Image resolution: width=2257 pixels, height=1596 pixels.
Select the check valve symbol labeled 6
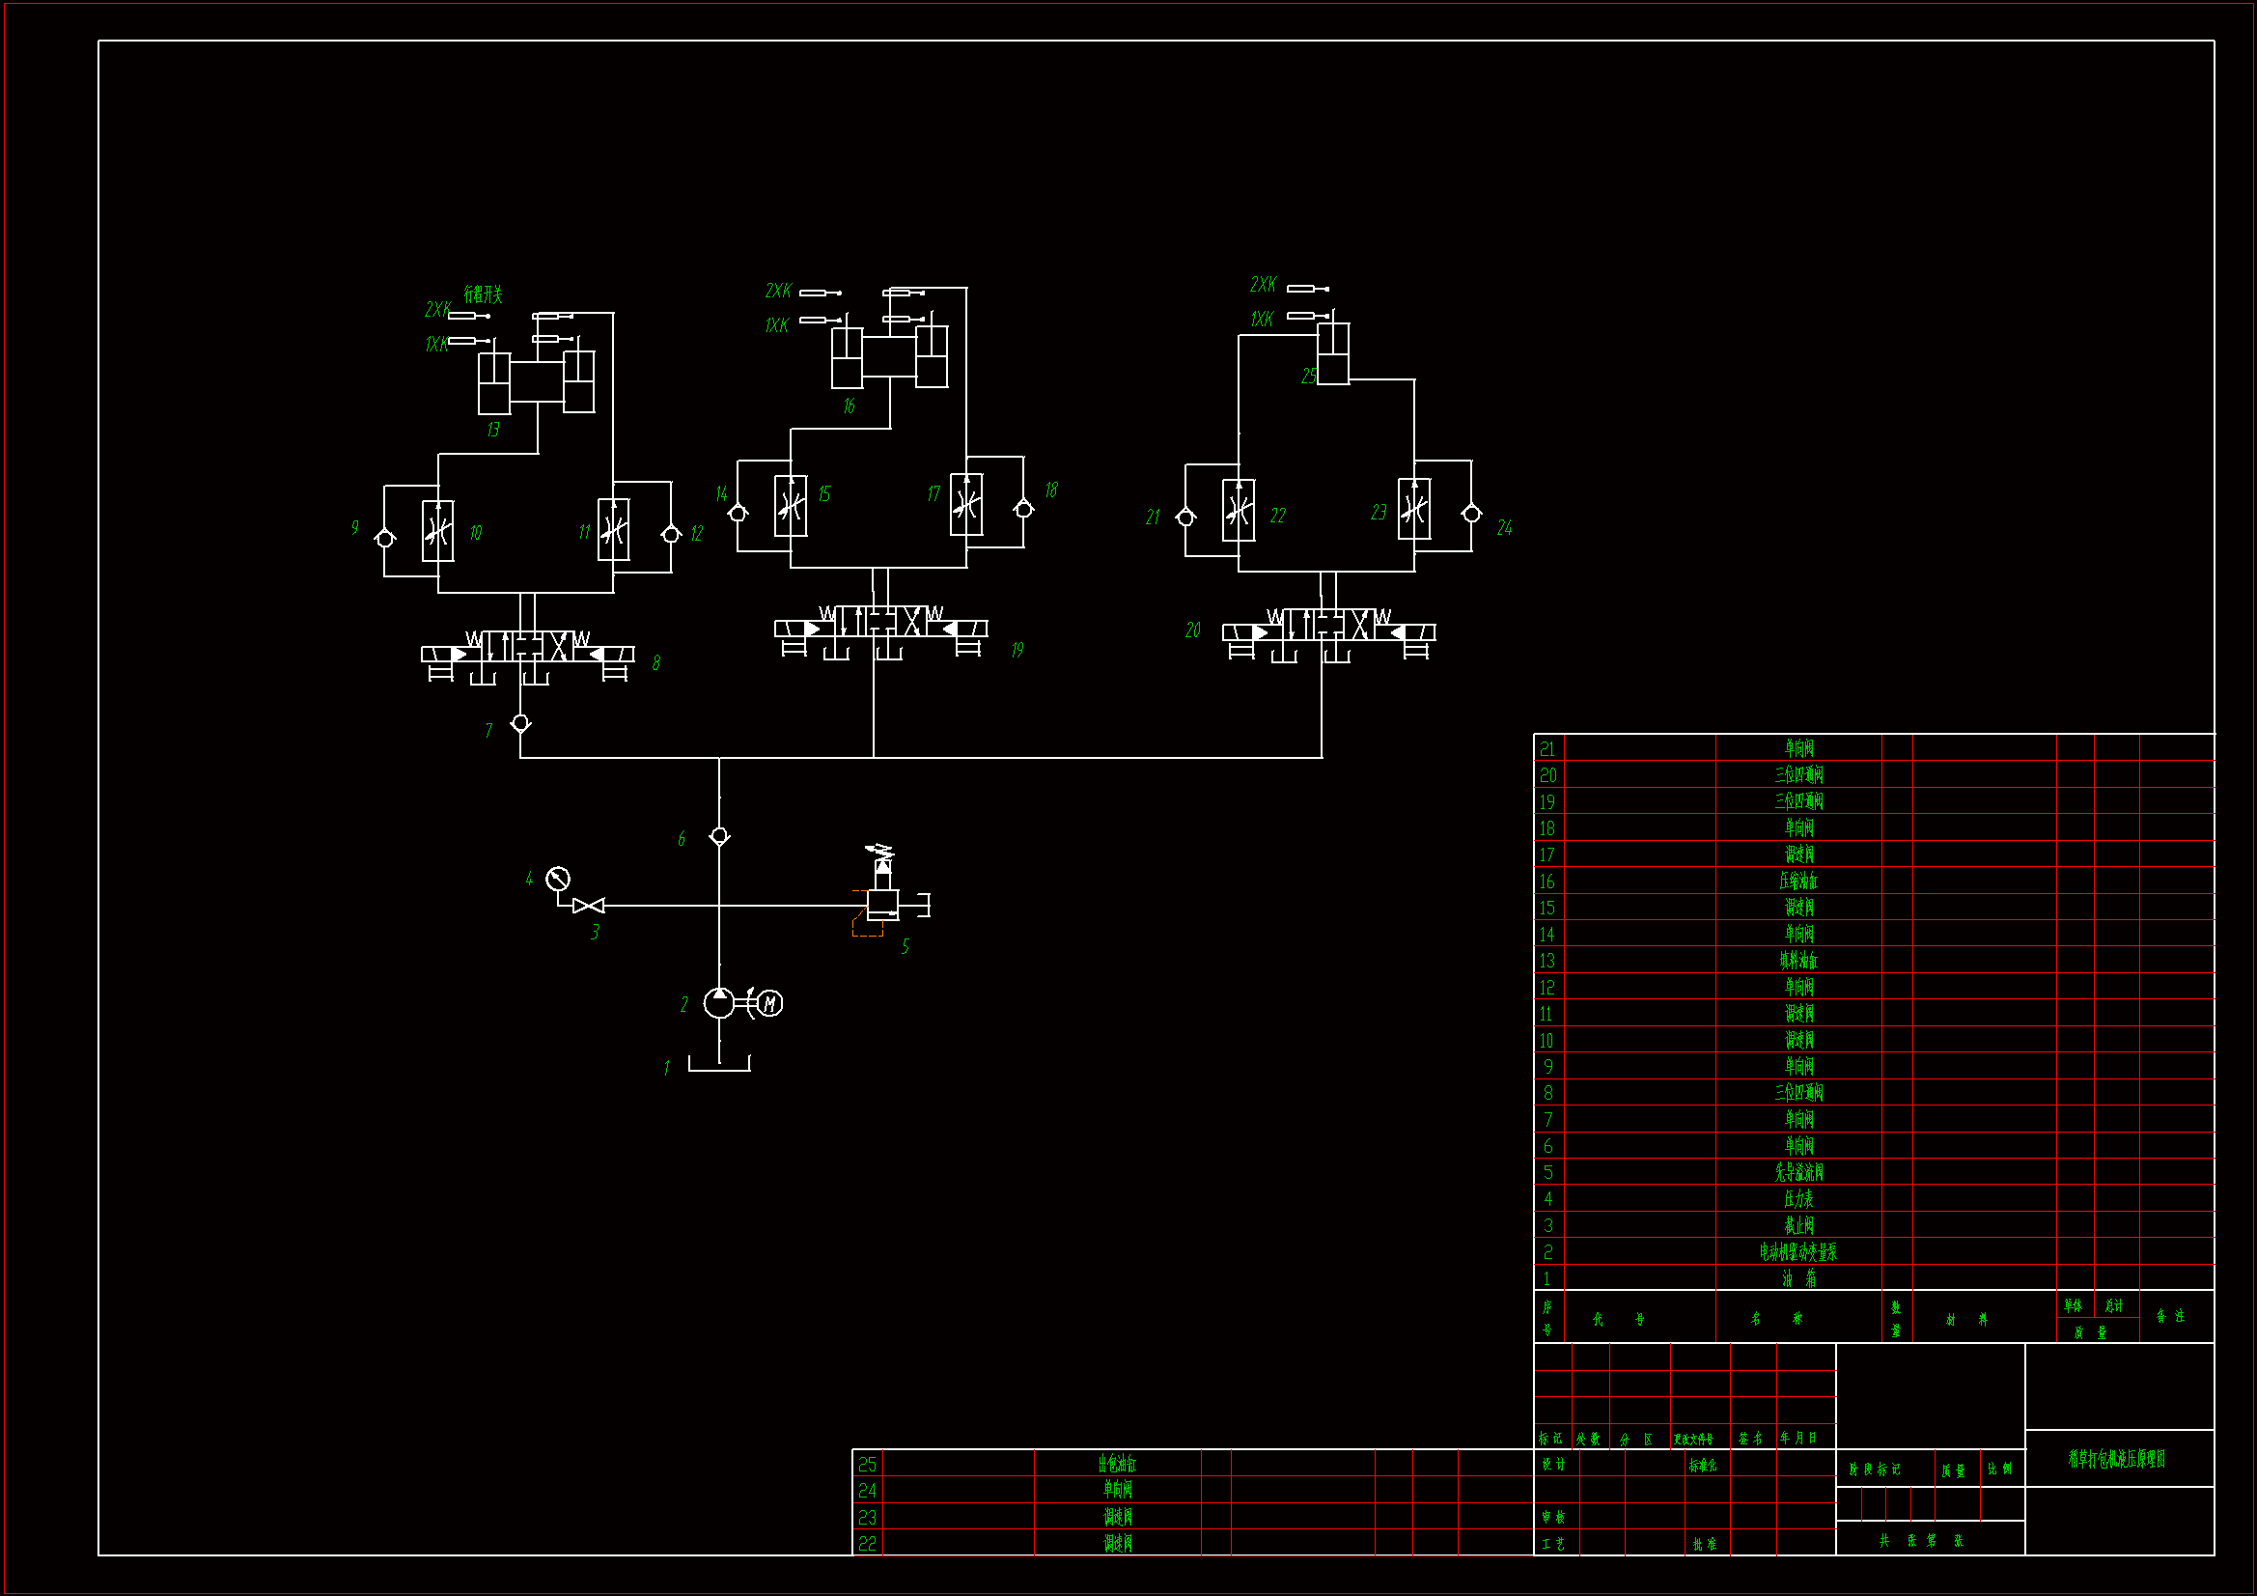(x=719, y=836)
